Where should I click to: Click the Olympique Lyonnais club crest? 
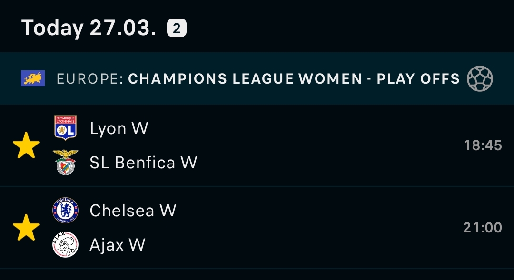click(x=66, y=128)
